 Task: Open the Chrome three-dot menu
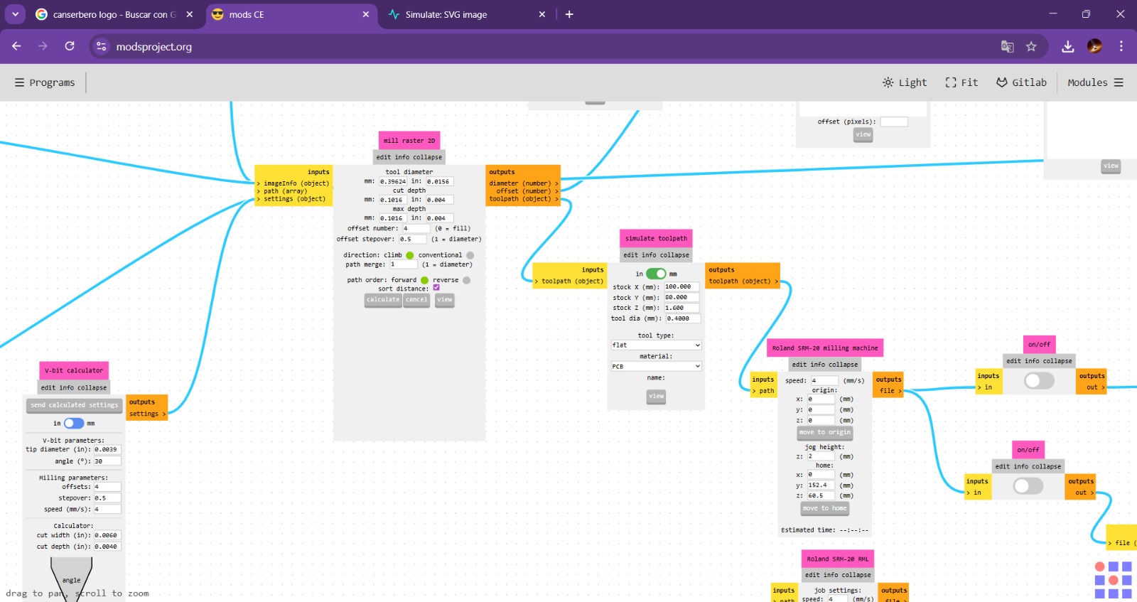click(1121, 46)
